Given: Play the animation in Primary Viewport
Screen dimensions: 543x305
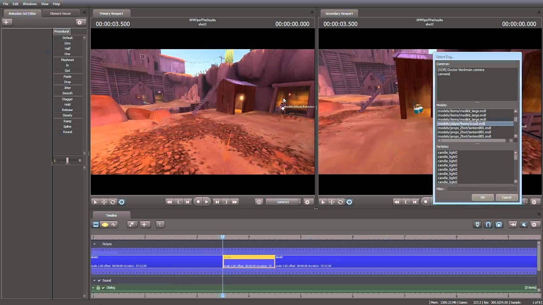Looking at the screenshot, I should pos(207,202).
